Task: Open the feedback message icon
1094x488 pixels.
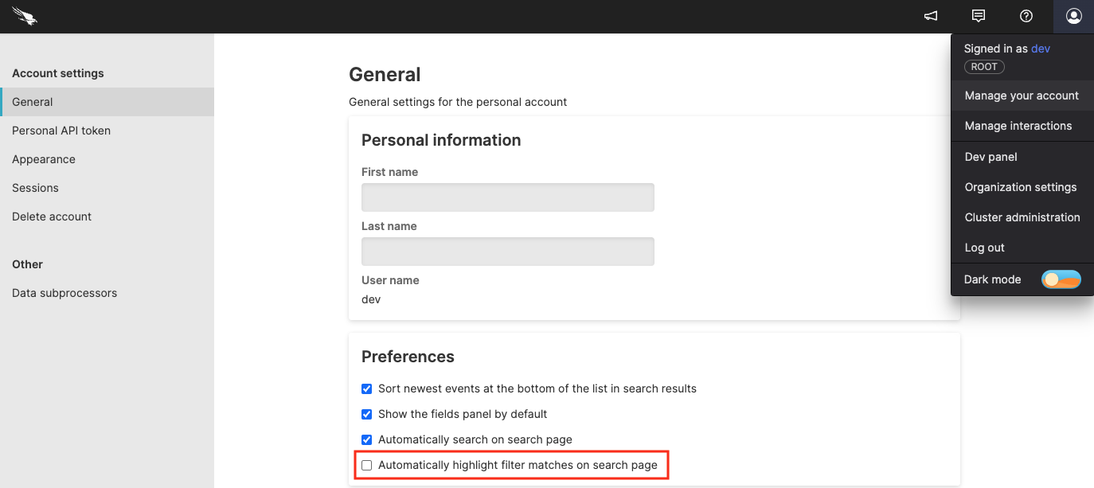Action: click(x=978, y=16)
